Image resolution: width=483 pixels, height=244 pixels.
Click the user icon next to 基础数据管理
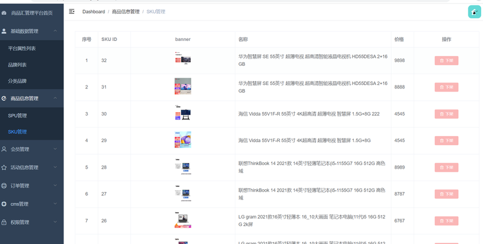click(x=4, y=31)
